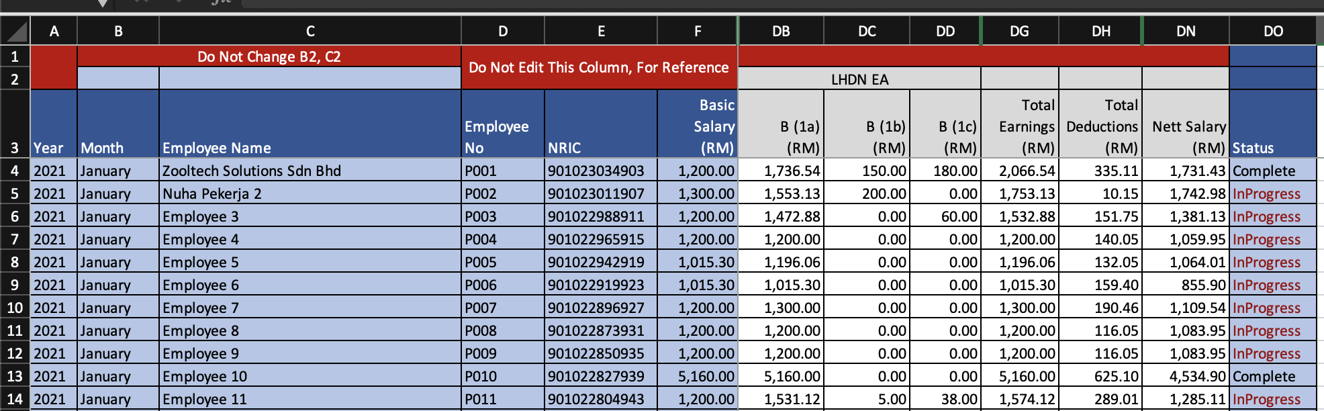
Task: Select 'Complete' status for Zooltech Solutions
Action: tap(1273, 171)
